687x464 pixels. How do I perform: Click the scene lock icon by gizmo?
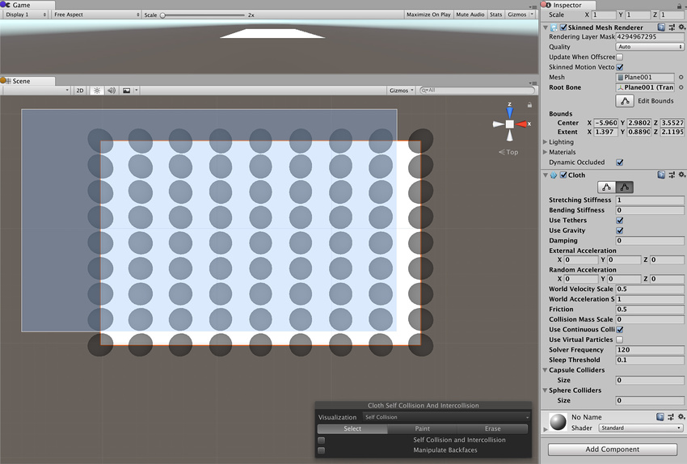529,105
